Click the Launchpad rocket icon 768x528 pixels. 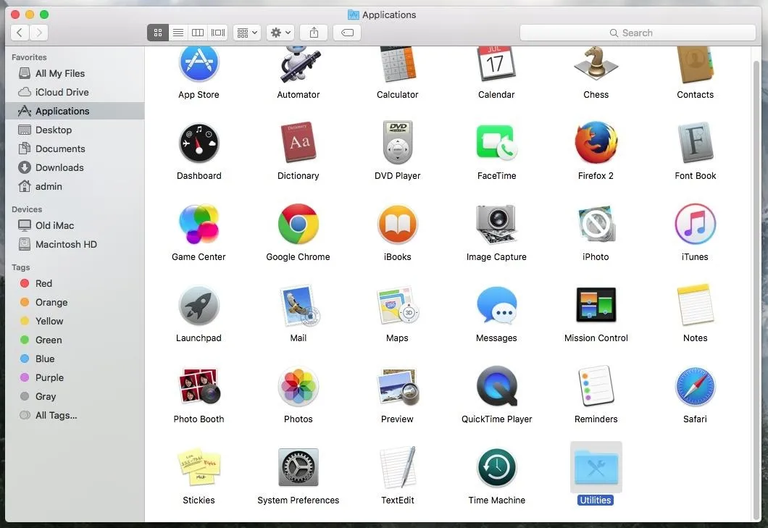tap(199, 306)
